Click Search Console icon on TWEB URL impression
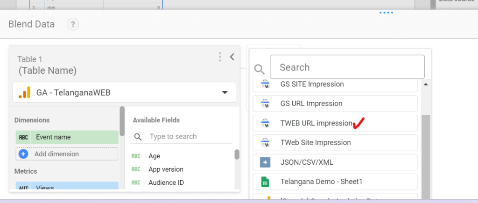 (265, 123)
